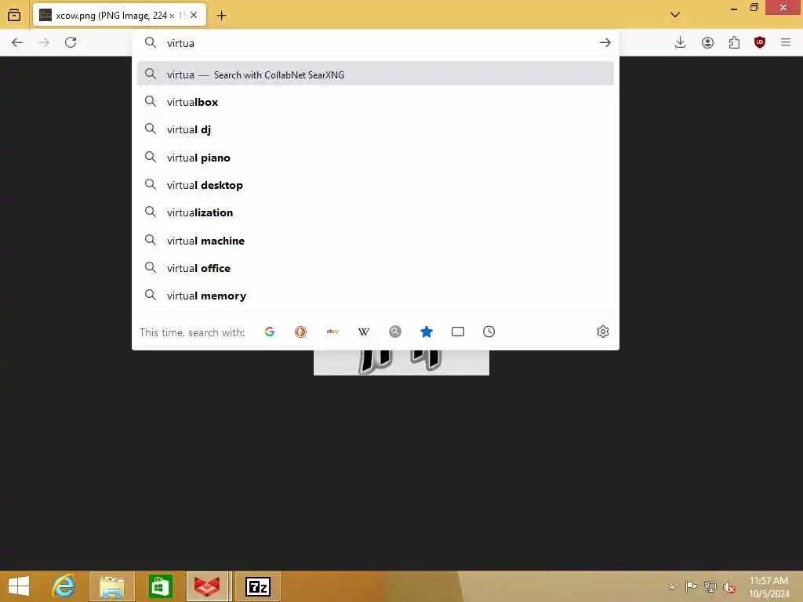
Task: Close the xcow.png tab
Action: pyautogui.click(x=194, y=15)
